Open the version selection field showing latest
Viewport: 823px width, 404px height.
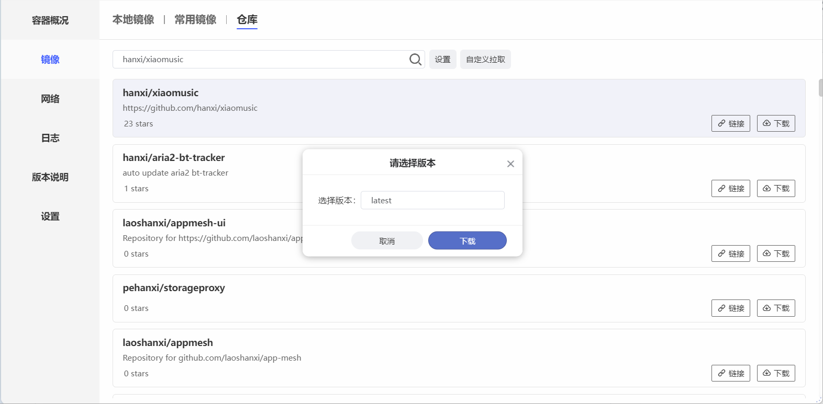coord(432,201)
